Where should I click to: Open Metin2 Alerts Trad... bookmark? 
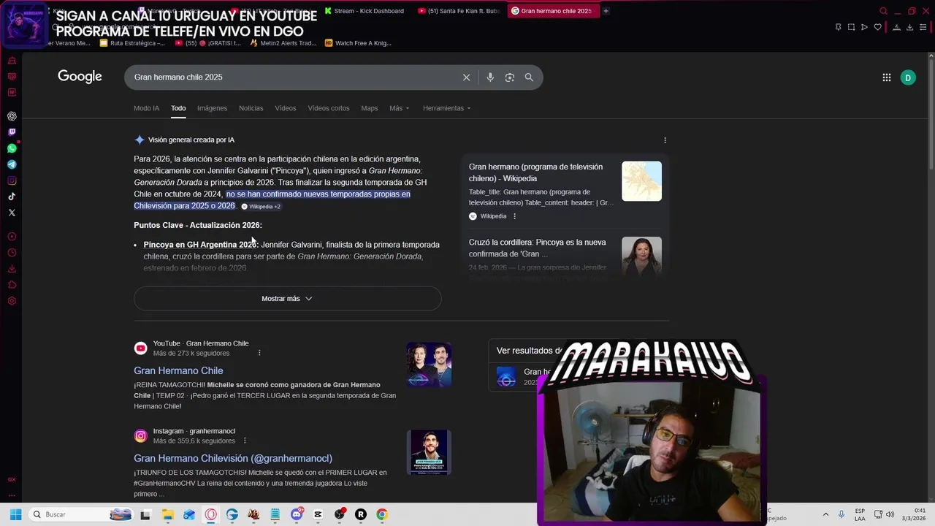click(283, 43)
